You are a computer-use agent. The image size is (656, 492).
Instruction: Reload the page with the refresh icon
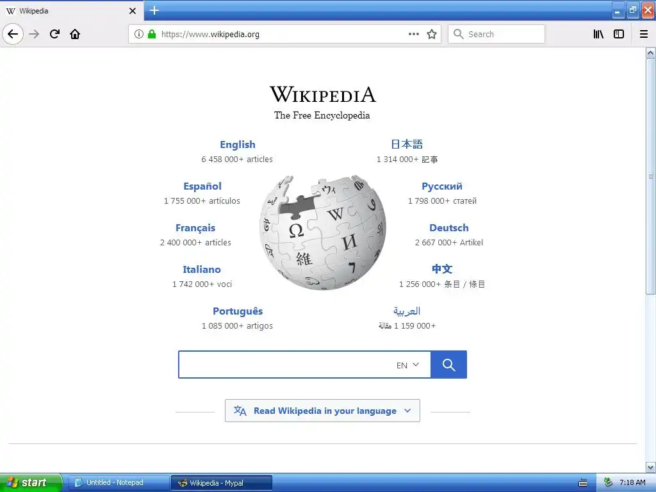54,34
